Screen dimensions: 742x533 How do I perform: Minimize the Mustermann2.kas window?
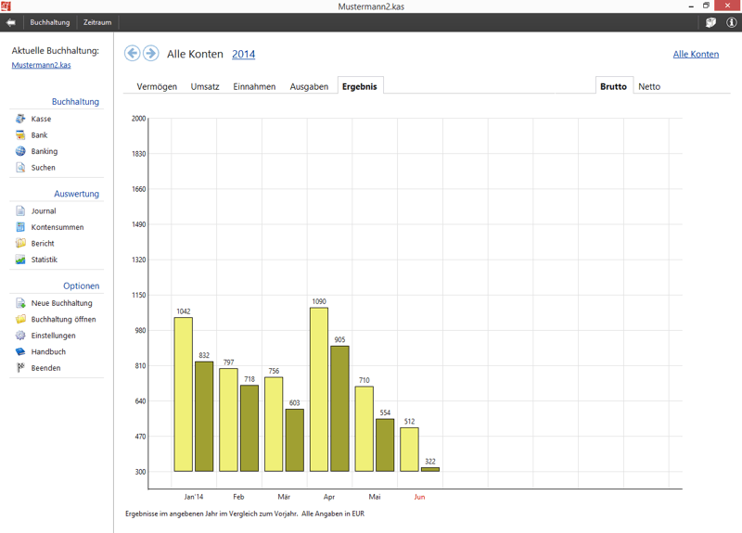pos(691,6)
